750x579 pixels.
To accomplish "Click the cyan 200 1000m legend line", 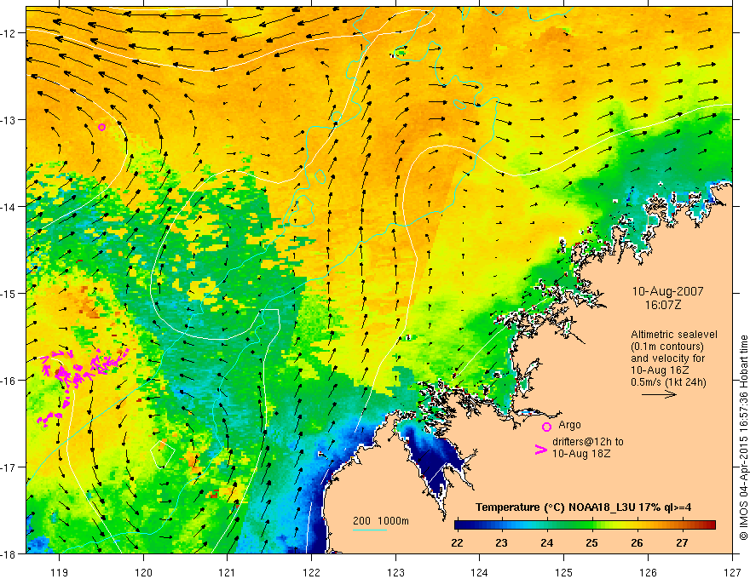I will click(370, 530).
